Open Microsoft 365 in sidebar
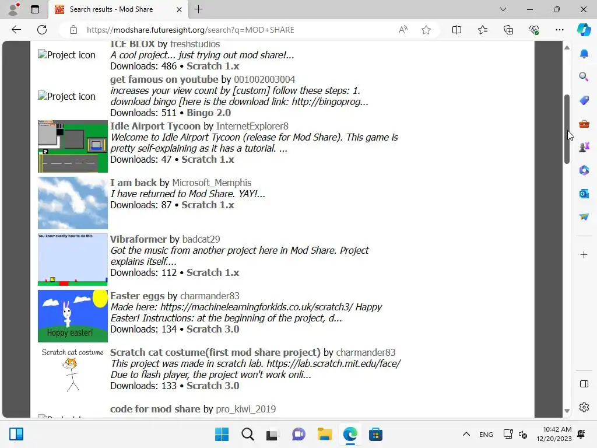 584,170
